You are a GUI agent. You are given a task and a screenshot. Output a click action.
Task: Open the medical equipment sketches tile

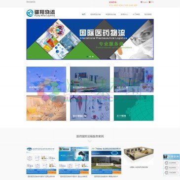[90, 108]
